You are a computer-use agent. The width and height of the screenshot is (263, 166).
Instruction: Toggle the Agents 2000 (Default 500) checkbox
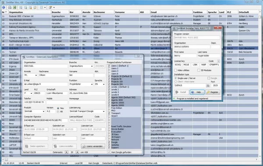tap(109, 98)
